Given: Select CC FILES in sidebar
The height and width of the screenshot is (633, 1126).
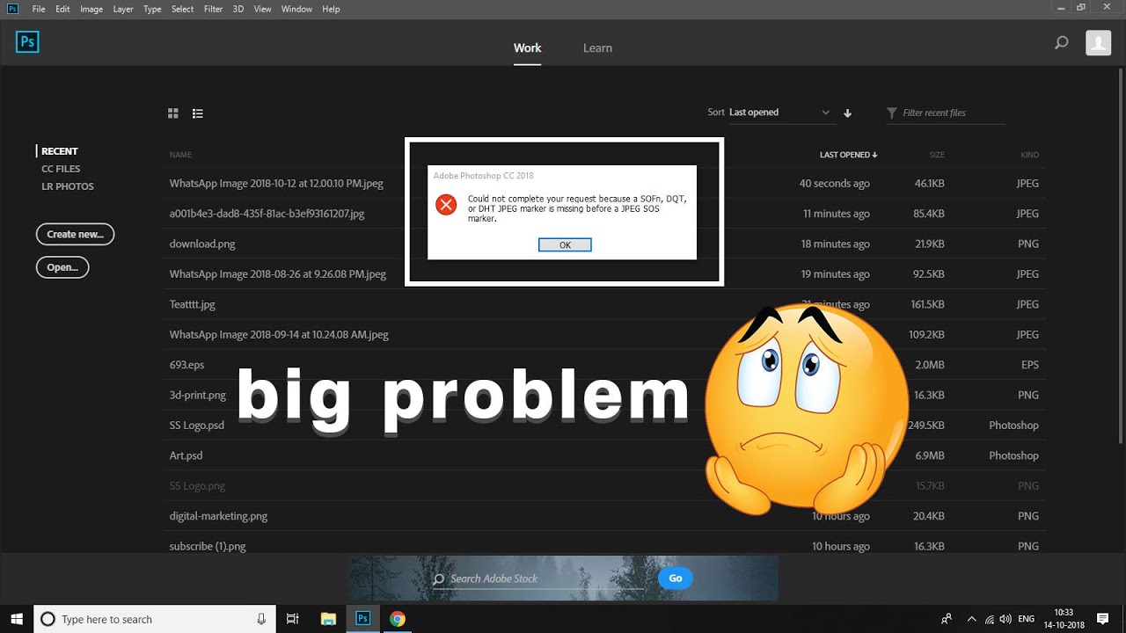Looking at the screenshot, I should point(61,169).
